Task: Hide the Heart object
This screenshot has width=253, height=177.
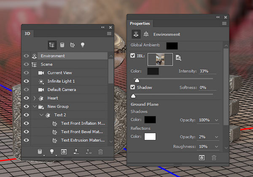Action: pos(26,98)
